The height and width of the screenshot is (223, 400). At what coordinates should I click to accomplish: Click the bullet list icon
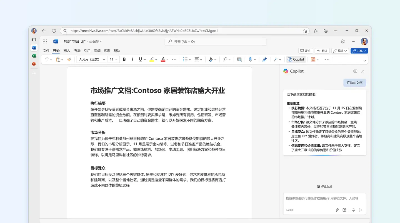[186, 59]
